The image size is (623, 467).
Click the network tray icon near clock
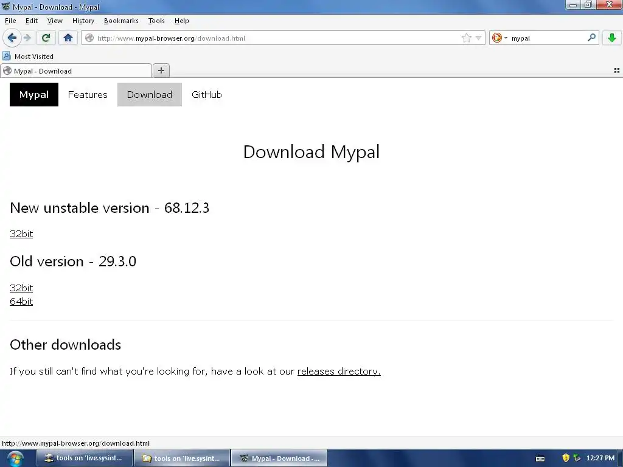(x=577, y=458)
